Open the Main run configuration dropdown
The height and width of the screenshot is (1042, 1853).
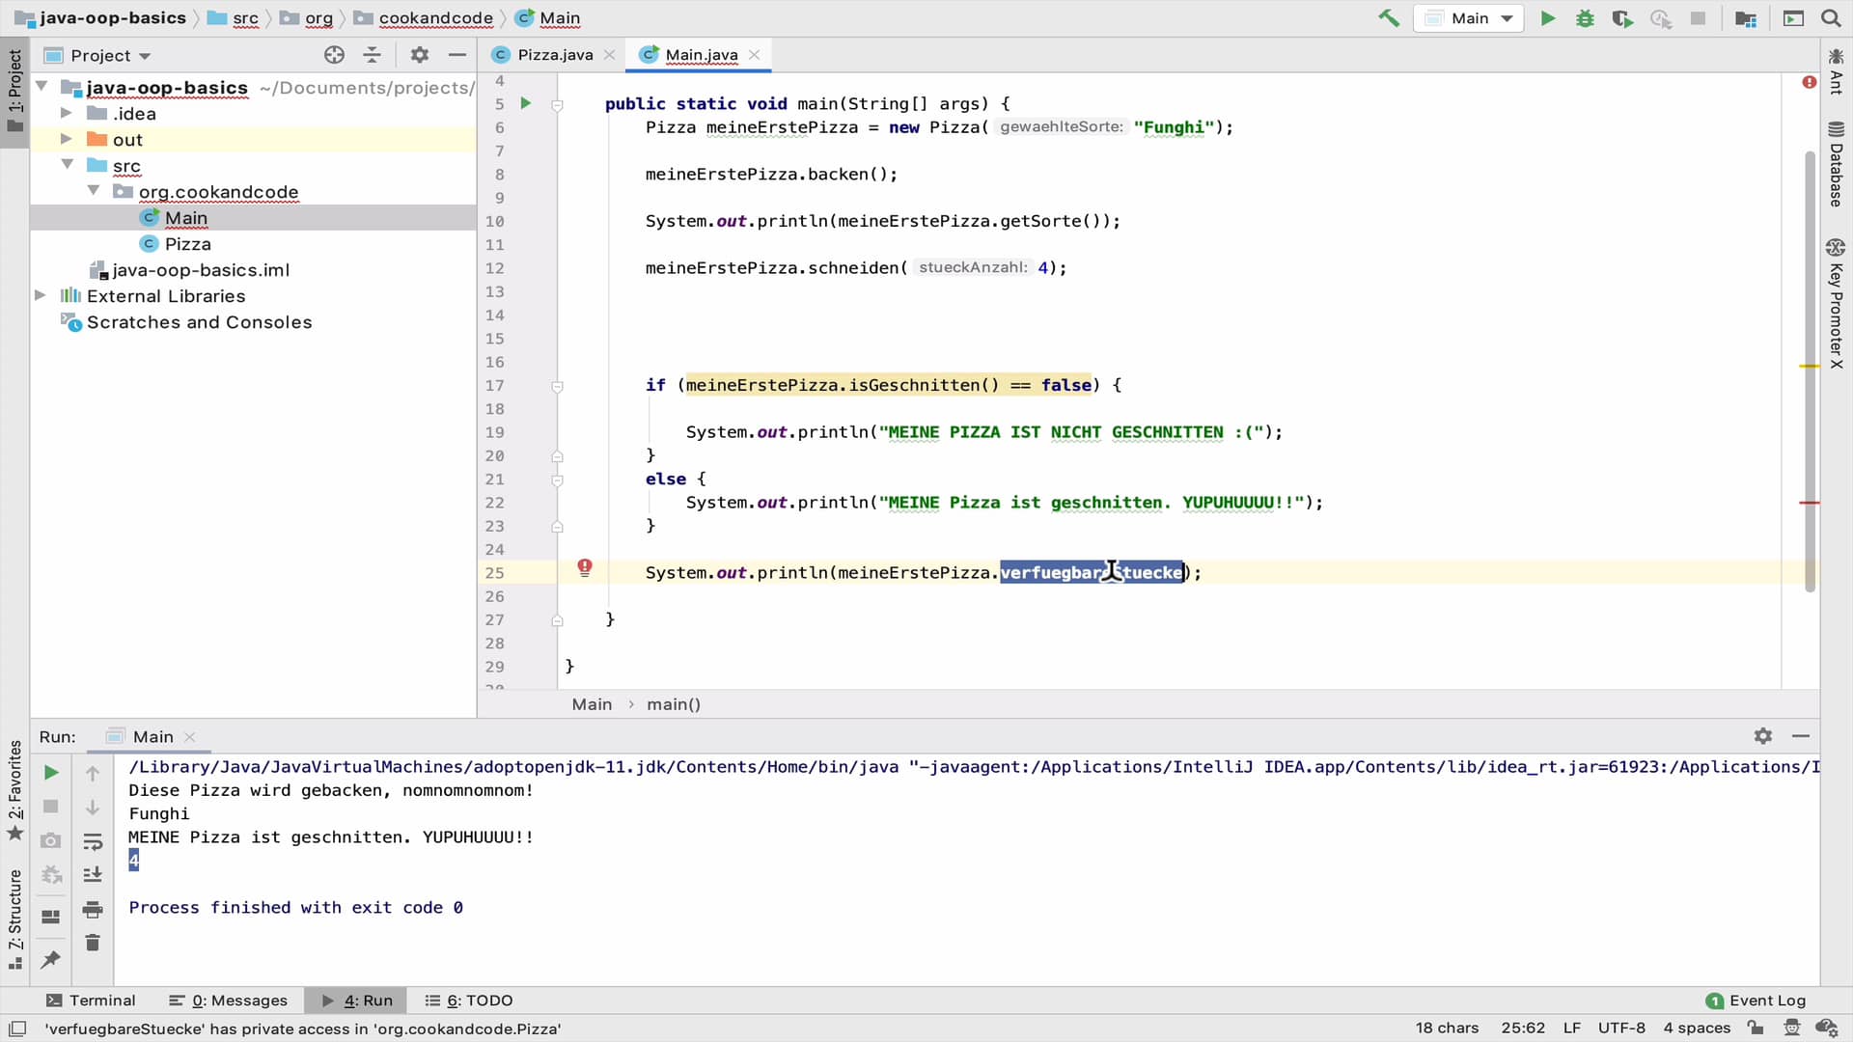tap(1469, 18)
